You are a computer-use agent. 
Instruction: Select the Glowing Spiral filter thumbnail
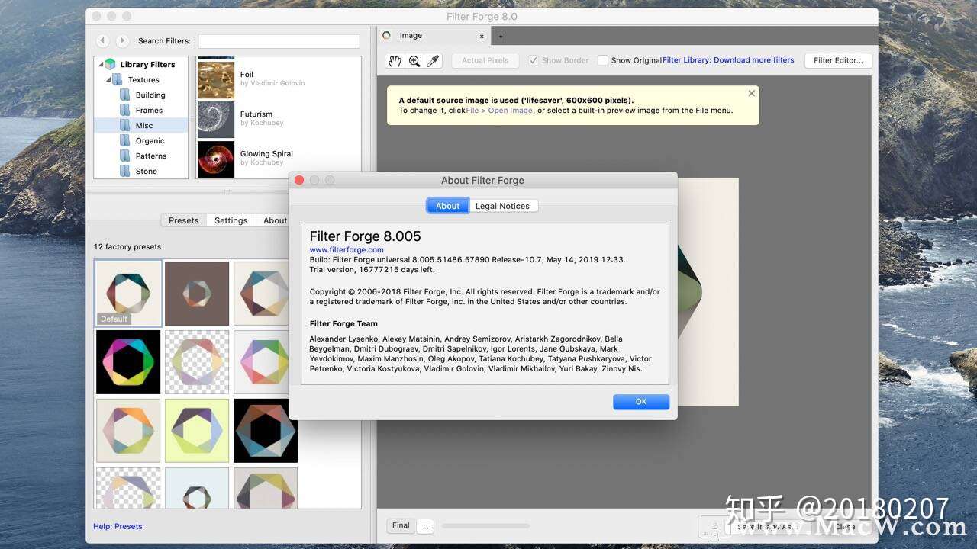coord(216,159)
